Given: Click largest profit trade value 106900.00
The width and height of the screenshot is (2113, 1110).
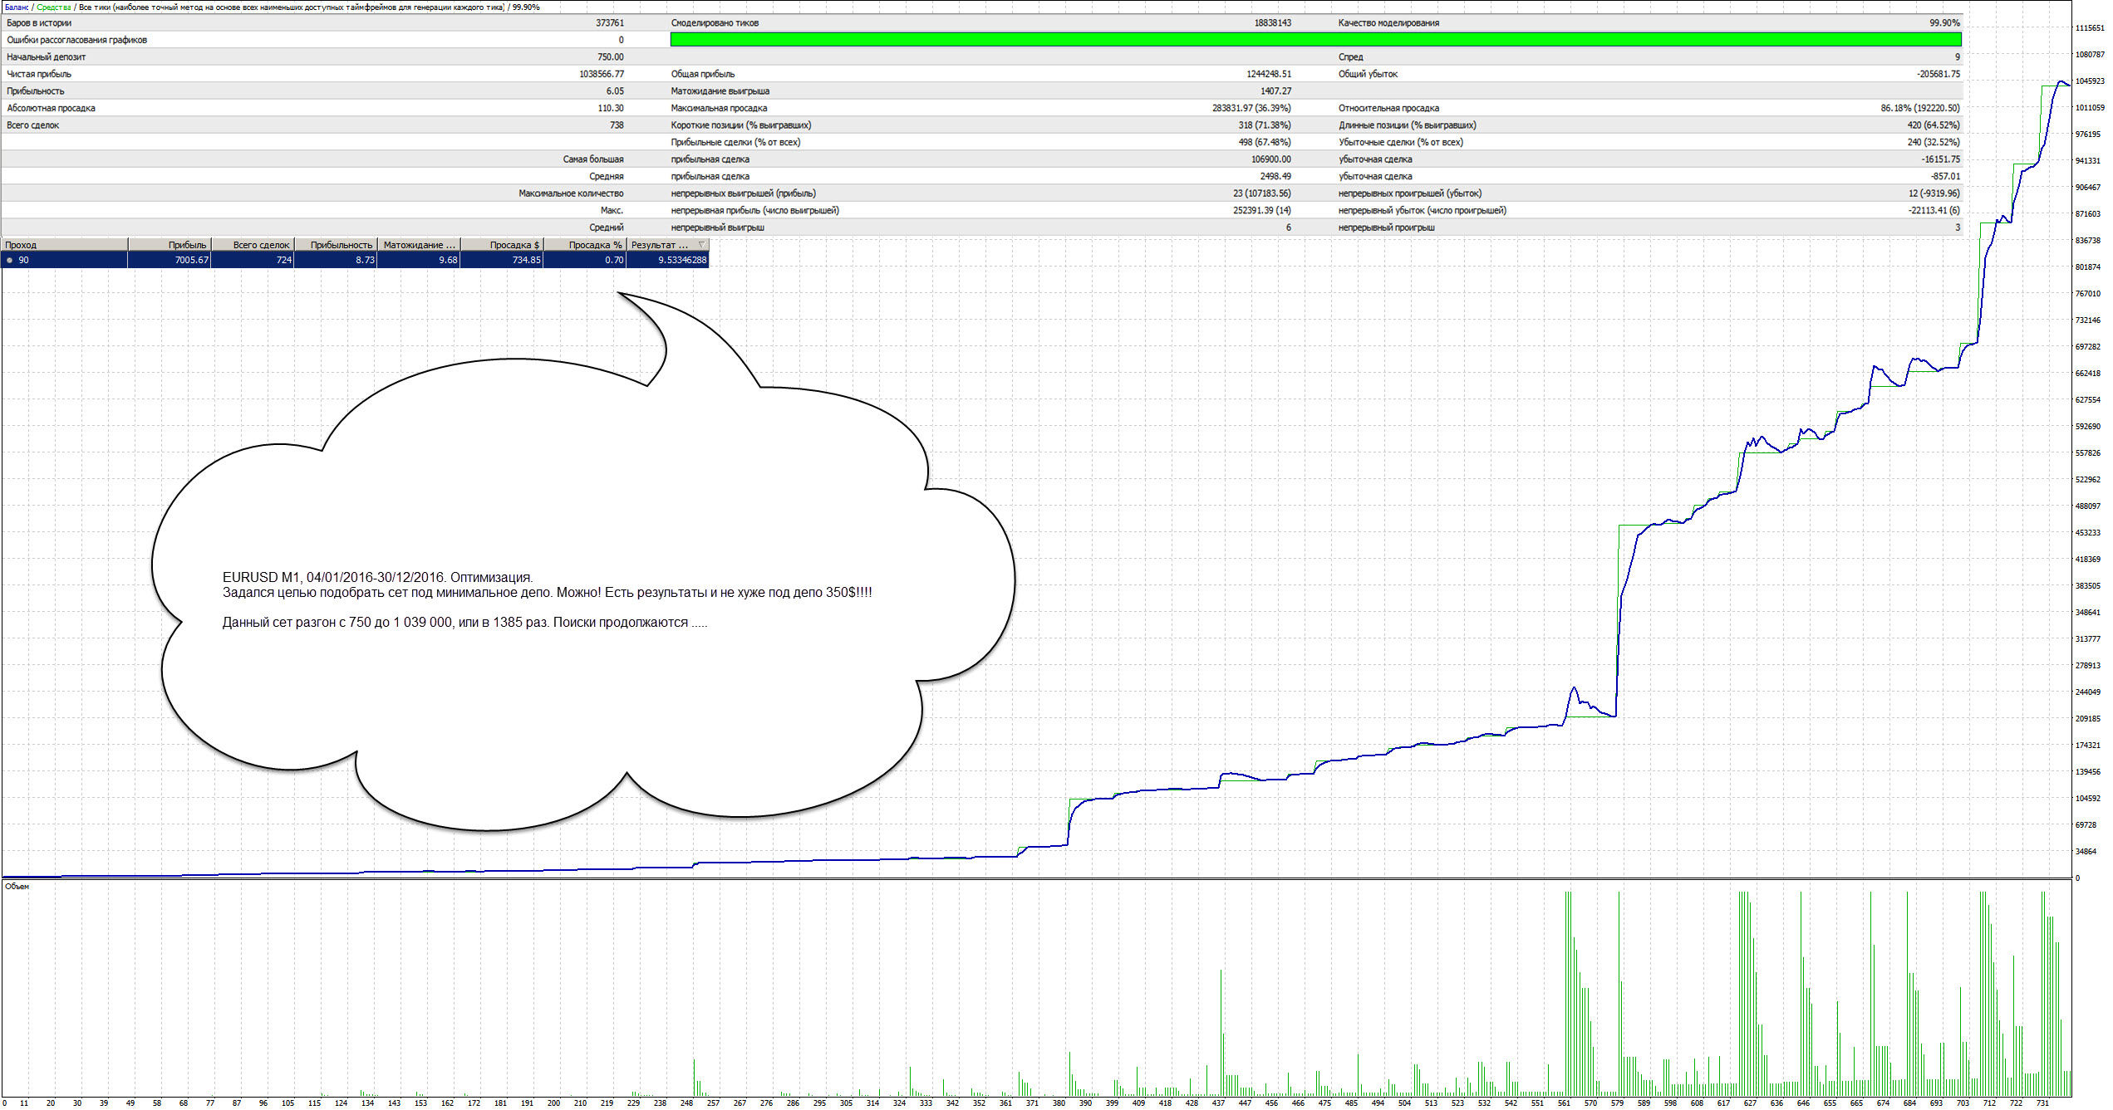Looking at the screenshot, I should 1271,159.
